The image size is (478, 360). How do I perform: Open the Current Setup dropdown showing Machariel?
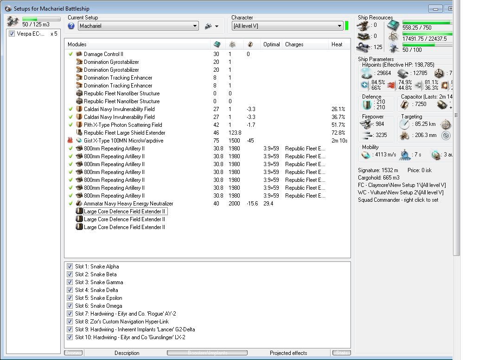click(139, 26)
